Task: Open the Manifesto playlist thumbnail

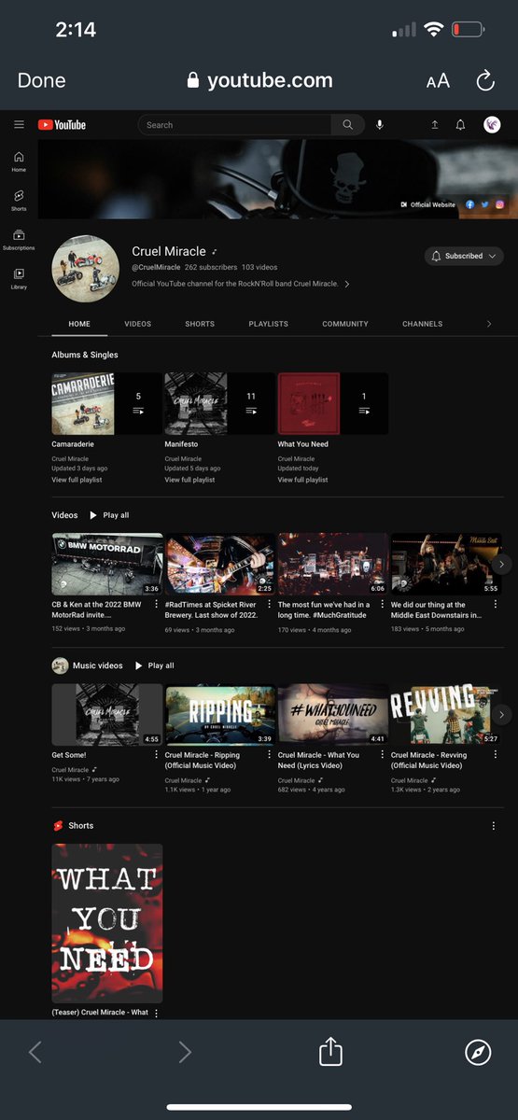Action: pyautogui.click(x=220, y=404)
